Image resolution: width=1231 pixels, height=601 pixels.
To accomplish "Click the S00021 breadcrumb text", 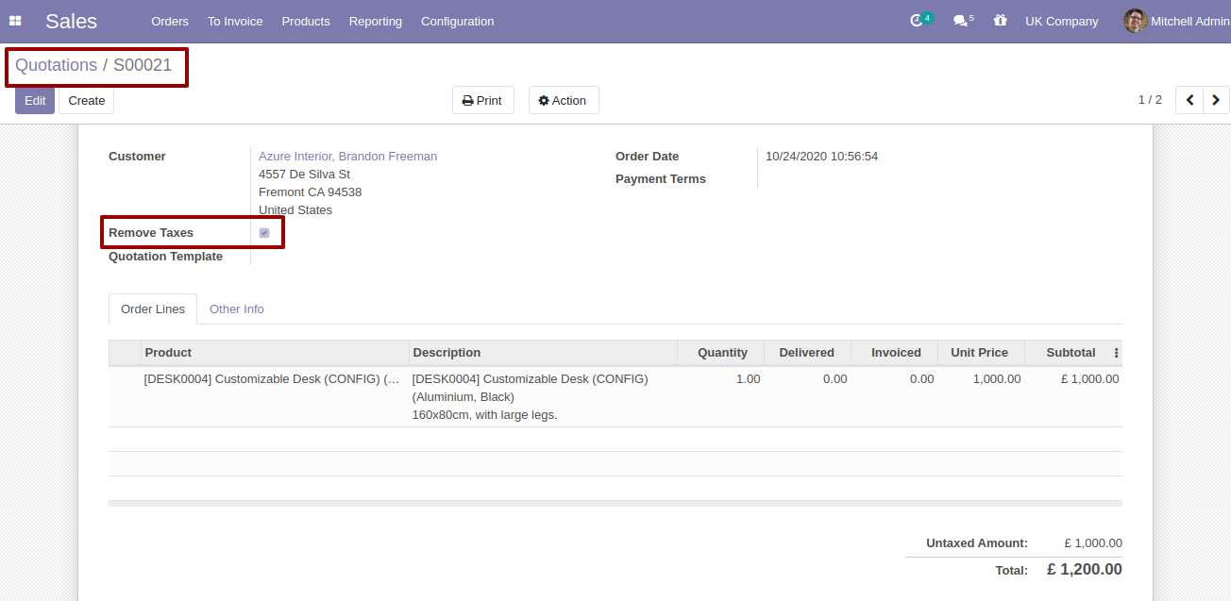I will pos(143,65).
